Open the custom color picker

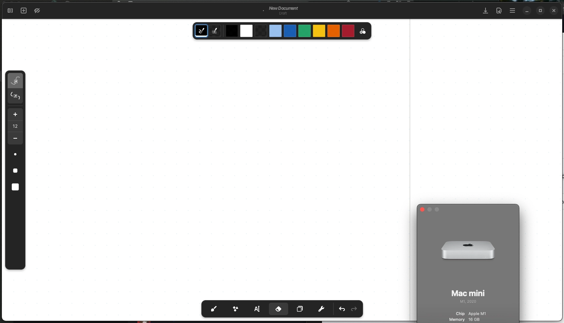[x=363, y=31]
